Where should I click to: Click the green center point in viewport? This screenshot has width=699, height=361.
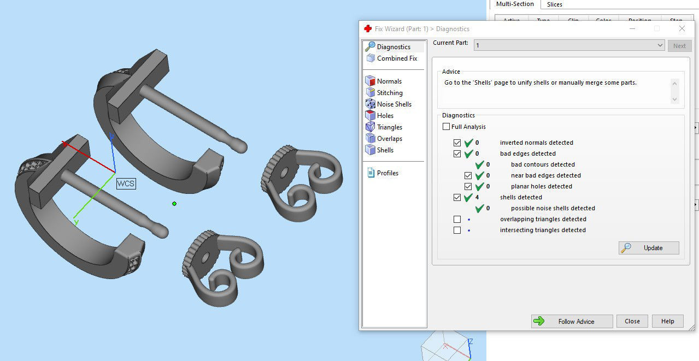pyautogui.click(x=174, y=204)
